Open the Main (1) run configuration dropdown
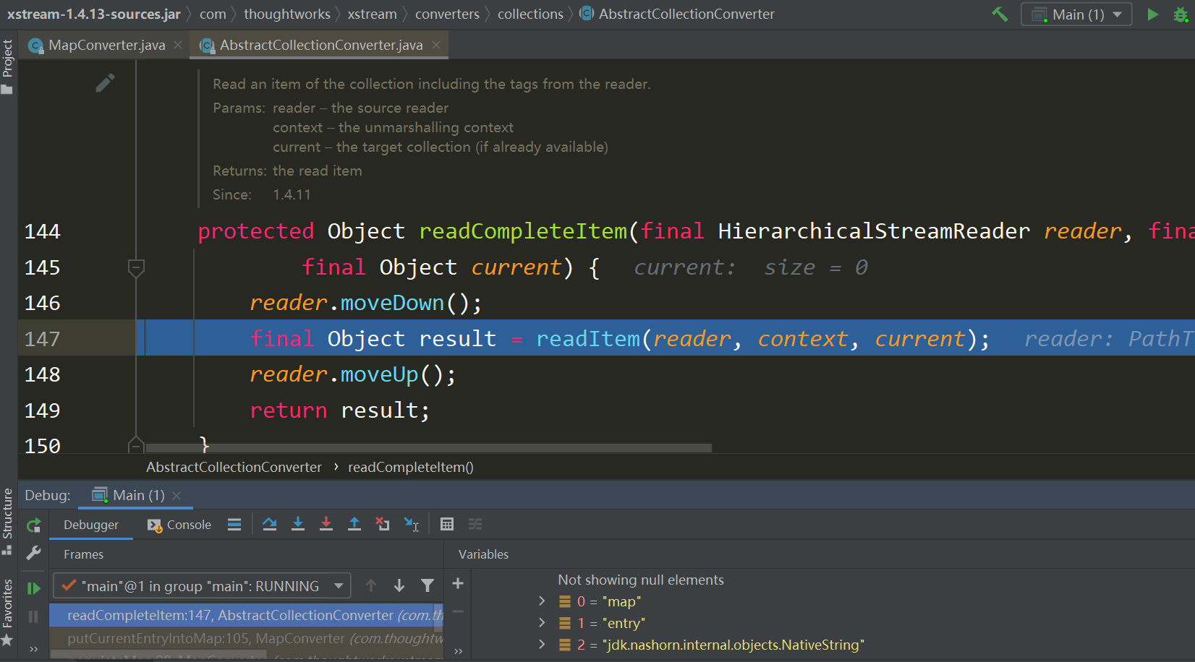The image size is (1195, 662). point(1076,14)
